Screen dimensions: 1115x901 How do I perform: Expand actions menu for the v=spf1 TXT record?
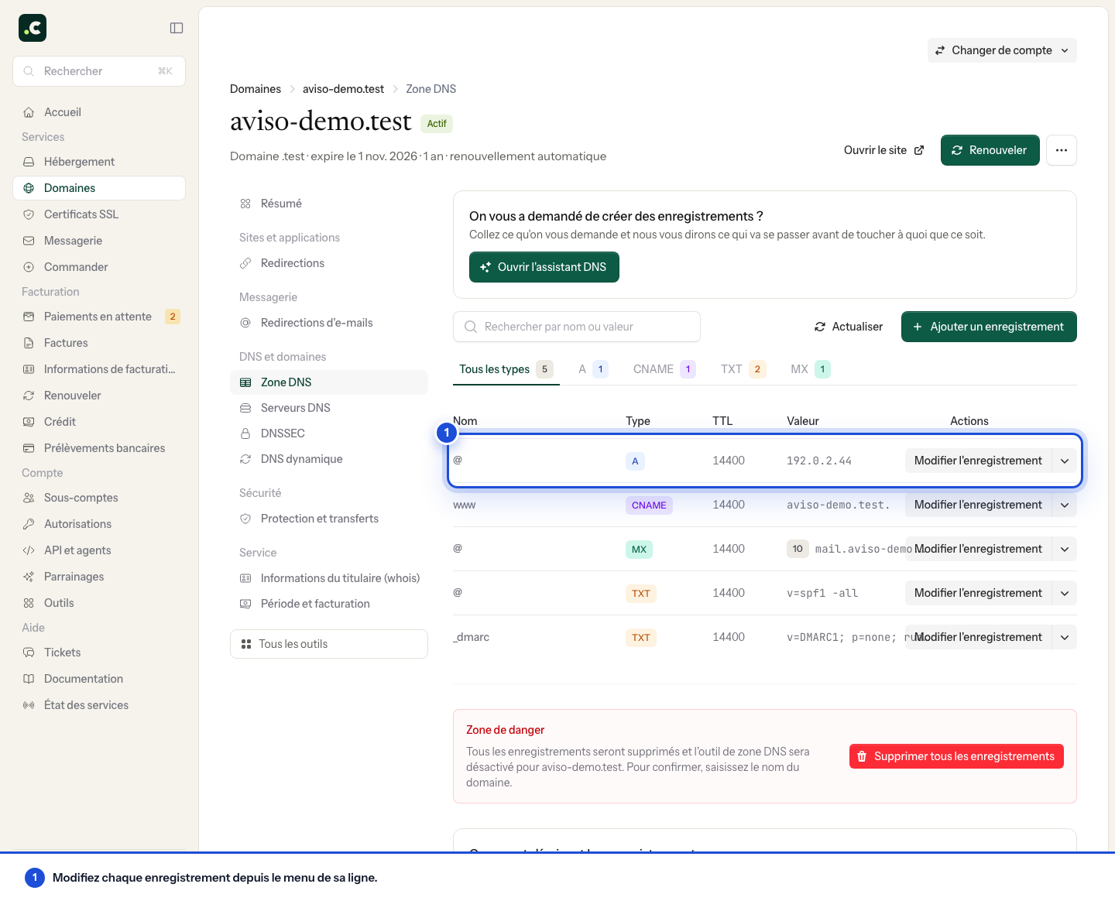click(1065, 593)
